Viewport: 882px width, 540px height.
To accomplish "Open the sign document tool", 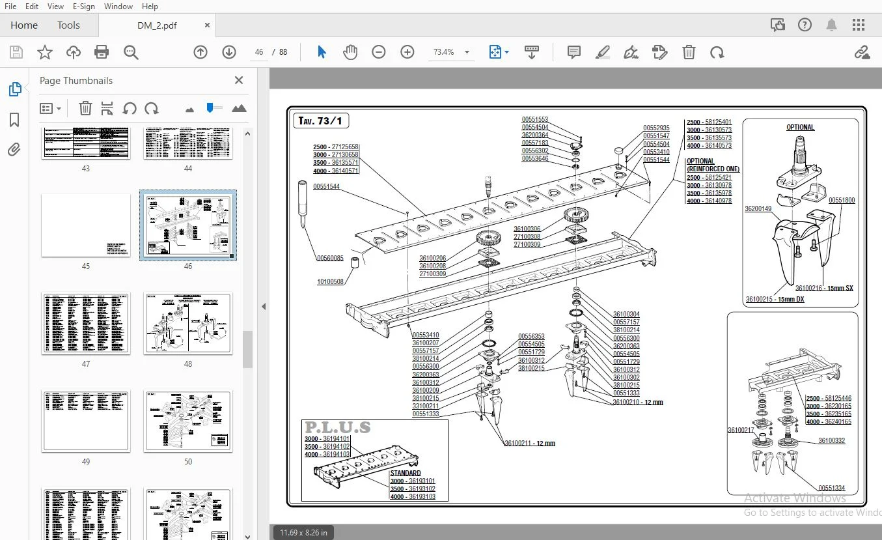I will [631, 52].
